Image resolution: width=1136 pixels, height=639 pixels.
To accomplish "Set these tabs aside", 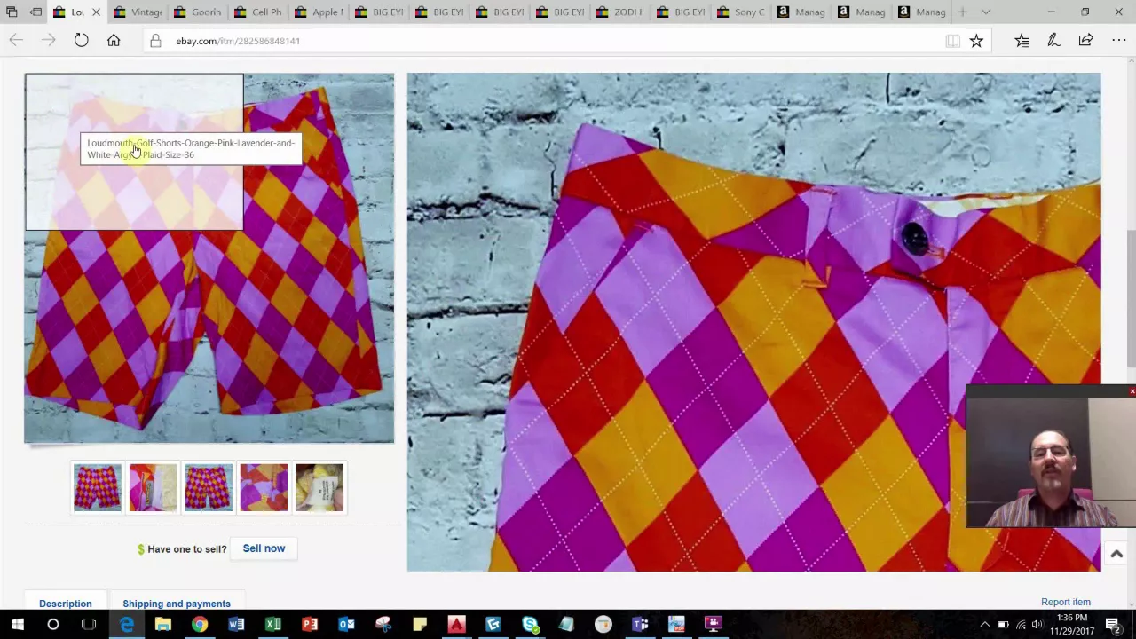I will 35,12.
